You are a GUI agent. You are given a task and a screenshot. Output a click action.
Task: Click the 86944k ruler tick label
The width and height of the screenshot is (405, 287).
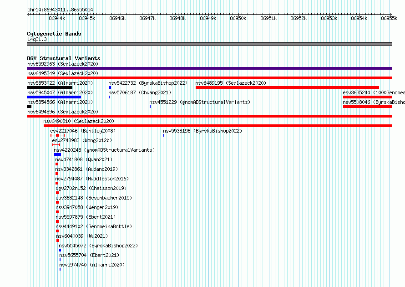point(57,18)
